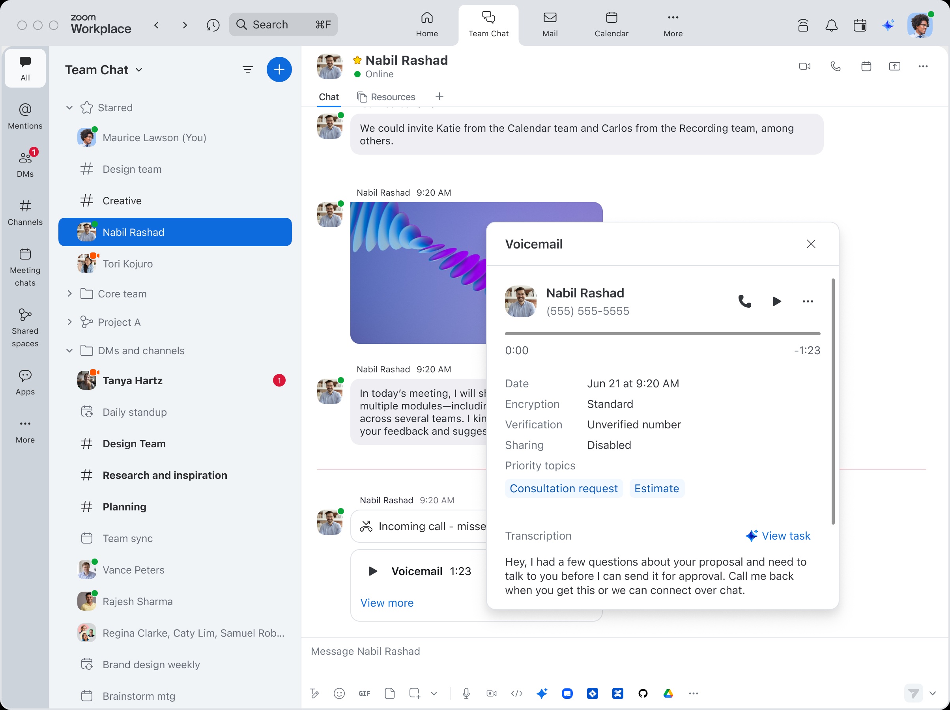Open the chat header more options menu
950x710 pixels.
(923, 67)
